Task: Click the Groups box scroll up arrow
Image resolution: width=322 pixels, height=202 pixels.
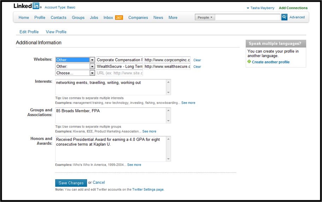Action: click(168, 111)
